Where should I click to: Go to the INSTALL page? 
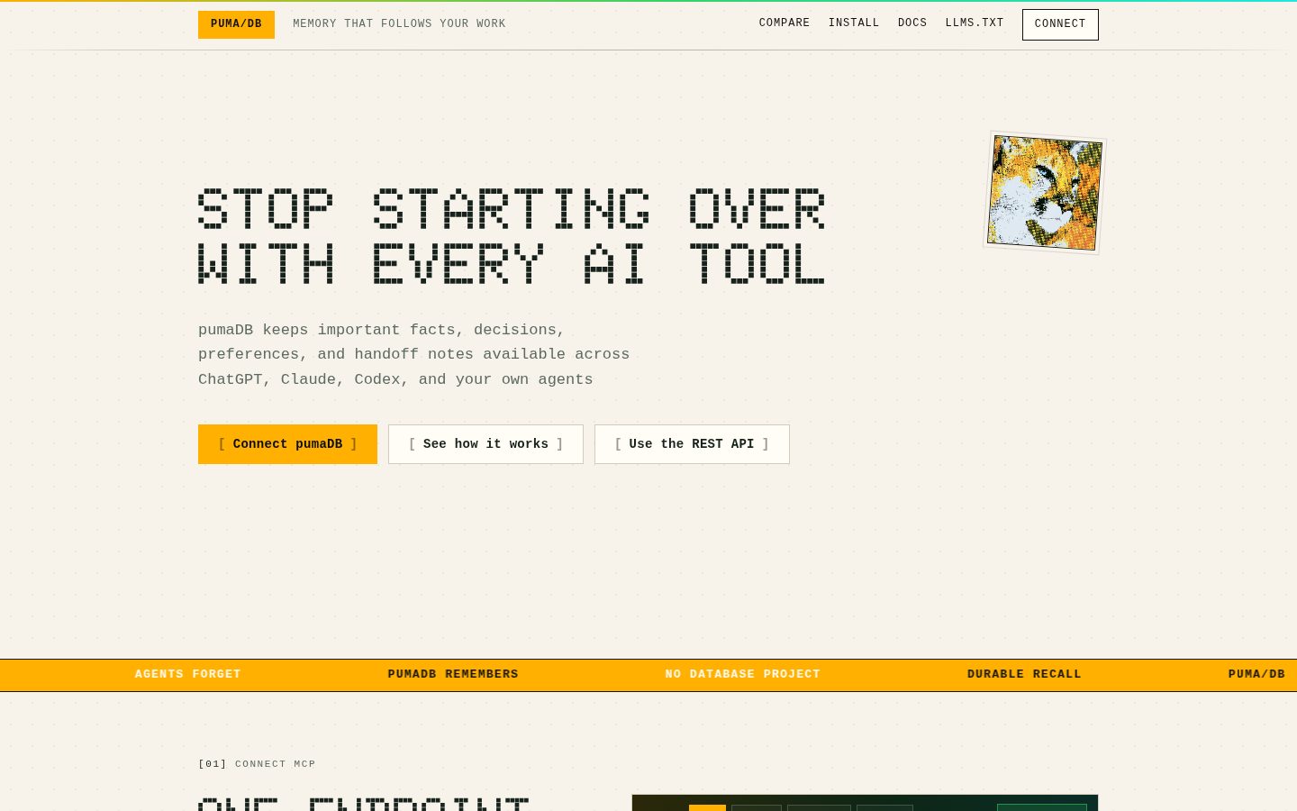(853, 23)
